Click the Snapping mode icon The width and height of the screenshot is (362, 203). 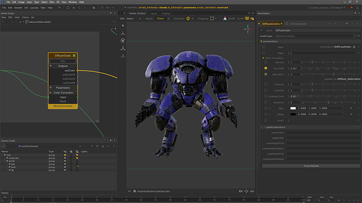(213, 18)
